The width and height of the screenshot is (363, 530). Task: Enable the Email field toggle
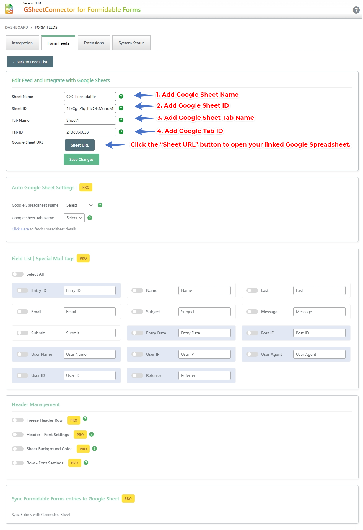tap(22, 312)
